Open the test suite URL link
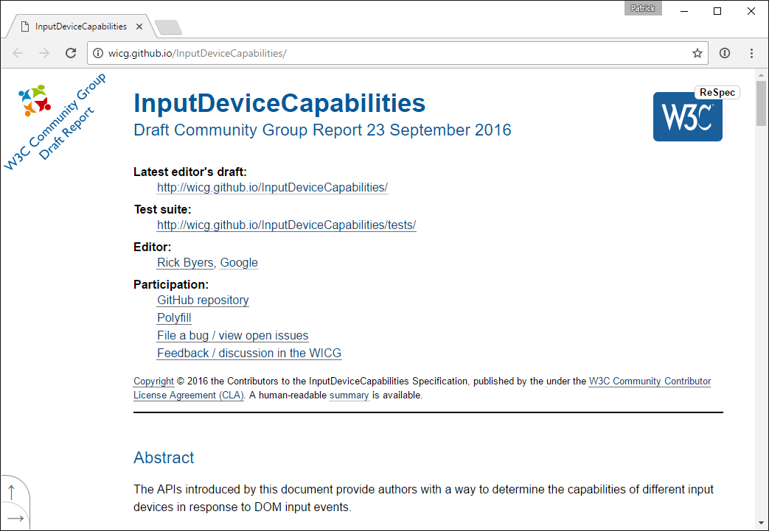769x531 pixels. click(x=286, y=225)
